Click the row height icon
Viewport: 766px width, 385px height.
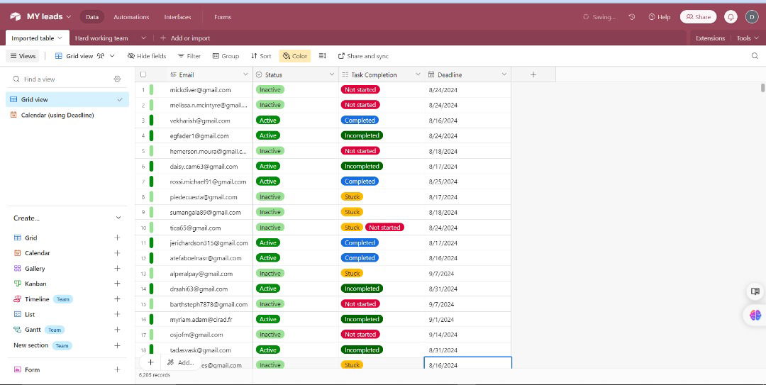click(x=323, y=56)
